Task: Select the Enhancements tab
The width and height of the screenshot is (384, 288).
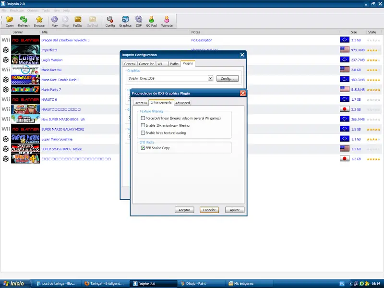Action: coord(161,102)
